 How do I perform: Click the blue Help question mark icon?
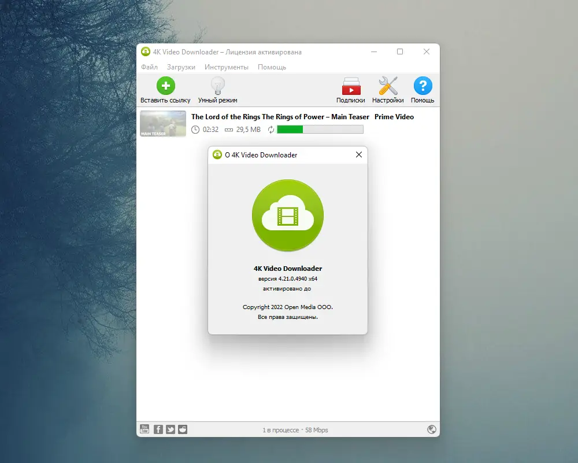click(423, 86)
